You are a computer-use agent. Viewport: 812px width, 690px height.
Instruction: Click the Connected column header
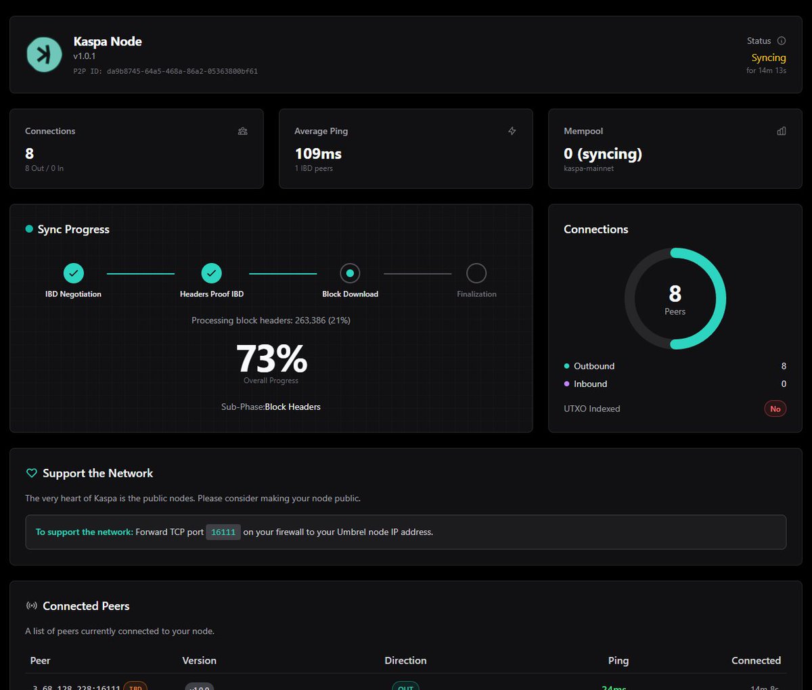tap(757, 660)
